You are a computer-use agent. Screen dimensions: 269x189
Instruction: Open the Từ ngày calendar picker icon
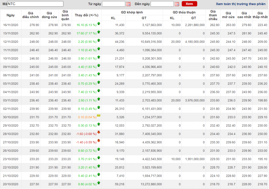tap(128, 4)
